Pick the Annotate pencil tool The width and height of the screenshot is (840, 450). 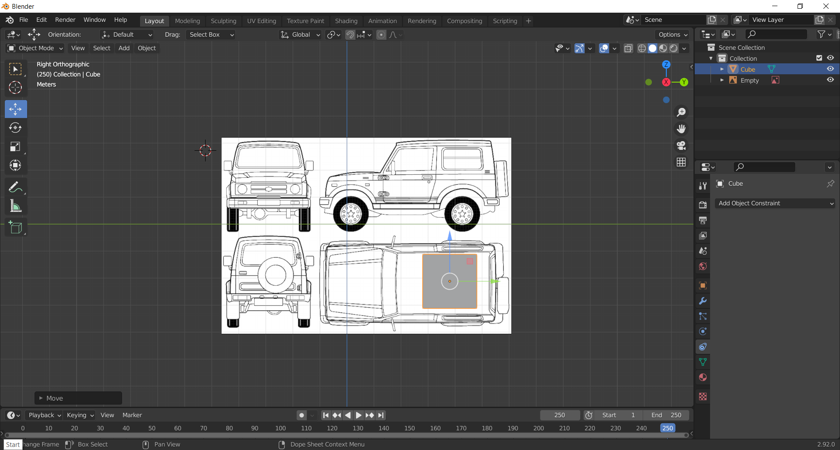16,187
